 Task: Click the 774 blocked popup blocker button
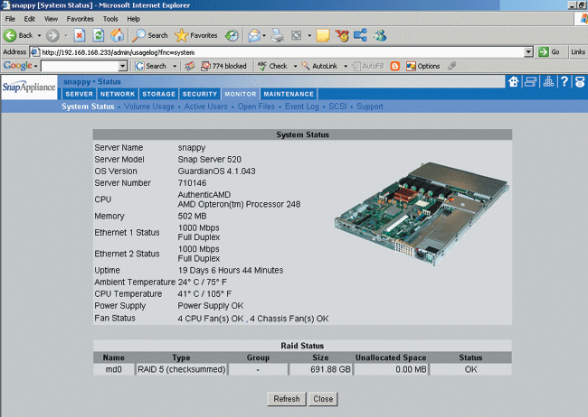pos(223,66)
